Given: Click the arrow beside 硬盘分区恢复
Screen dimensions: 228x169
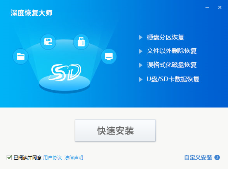Looking at the screenshot, I should (x=141, y=38).
